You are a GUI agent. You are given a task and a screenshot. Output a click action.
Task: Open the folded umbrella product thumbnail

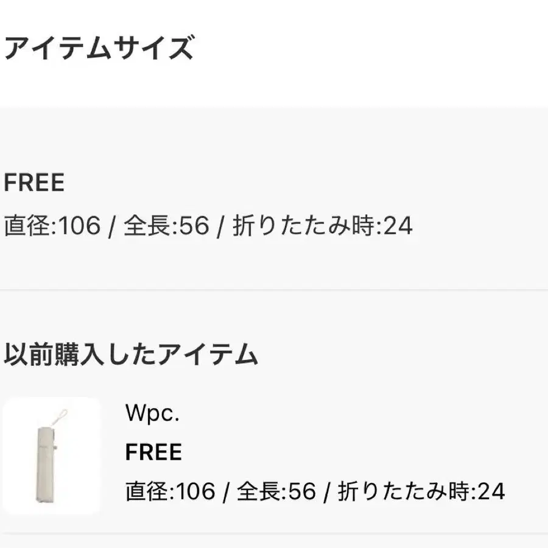(51, 455)
